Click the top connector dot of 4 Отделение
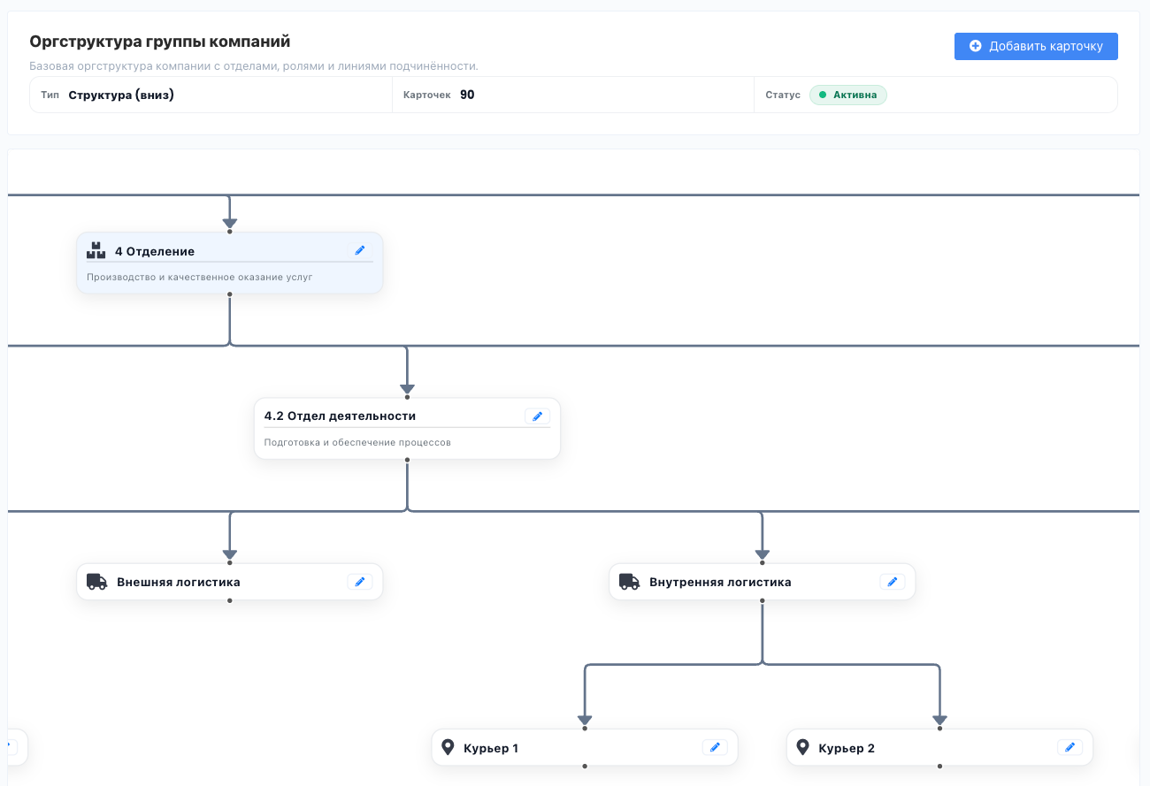Viewport: 1150px width, 786px height. pos(230,232)
